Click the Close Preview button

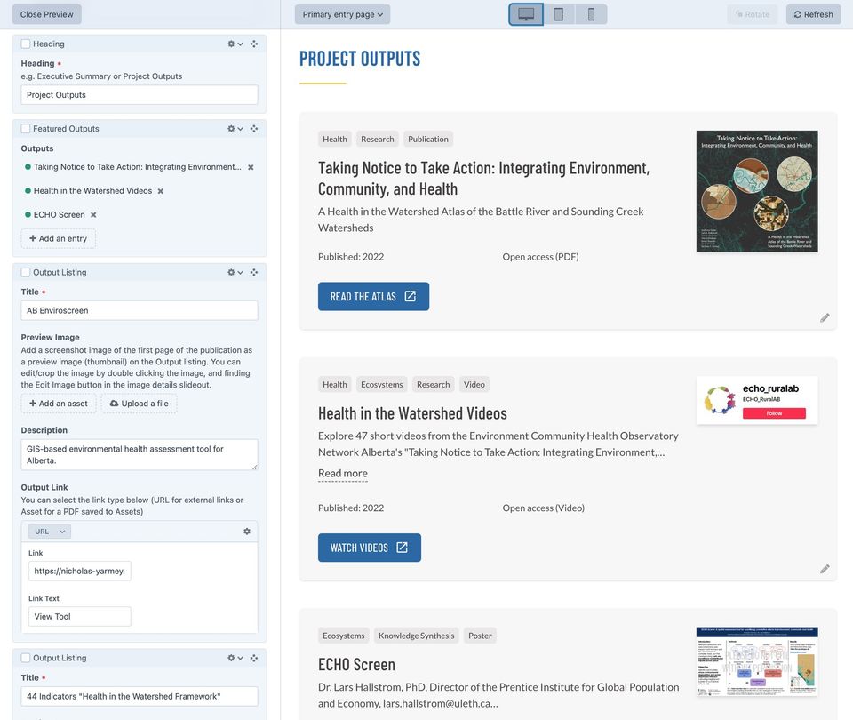[x=47, y=14]
